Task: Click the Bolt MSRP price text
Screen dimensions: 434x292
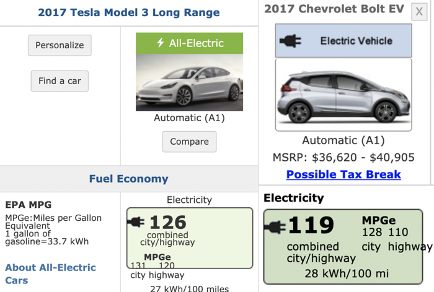Action: point(343,157)
